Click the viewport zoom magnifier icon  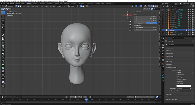tap(130, 21)
